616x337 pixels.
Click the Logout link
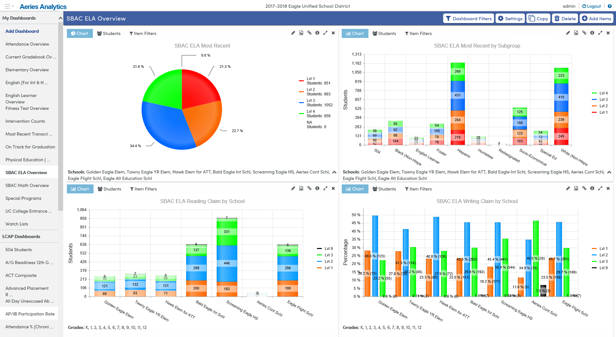(592, 6)
